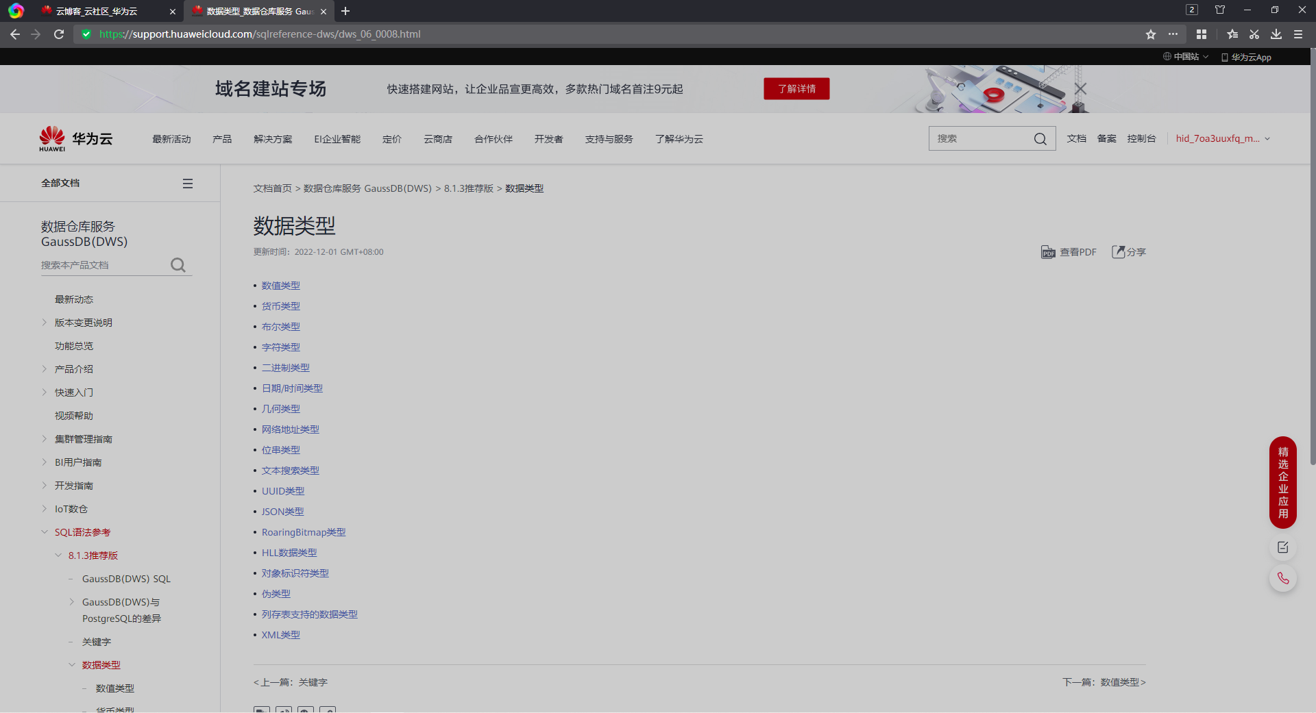Click the browser forward arrow
The image size is (1316, 713).
point(36,34)
